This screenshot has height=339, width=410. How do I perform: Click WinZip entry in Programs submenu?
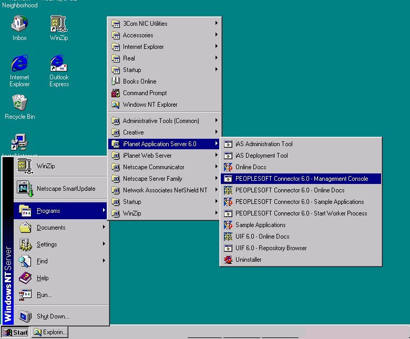(x=164, y=213)
